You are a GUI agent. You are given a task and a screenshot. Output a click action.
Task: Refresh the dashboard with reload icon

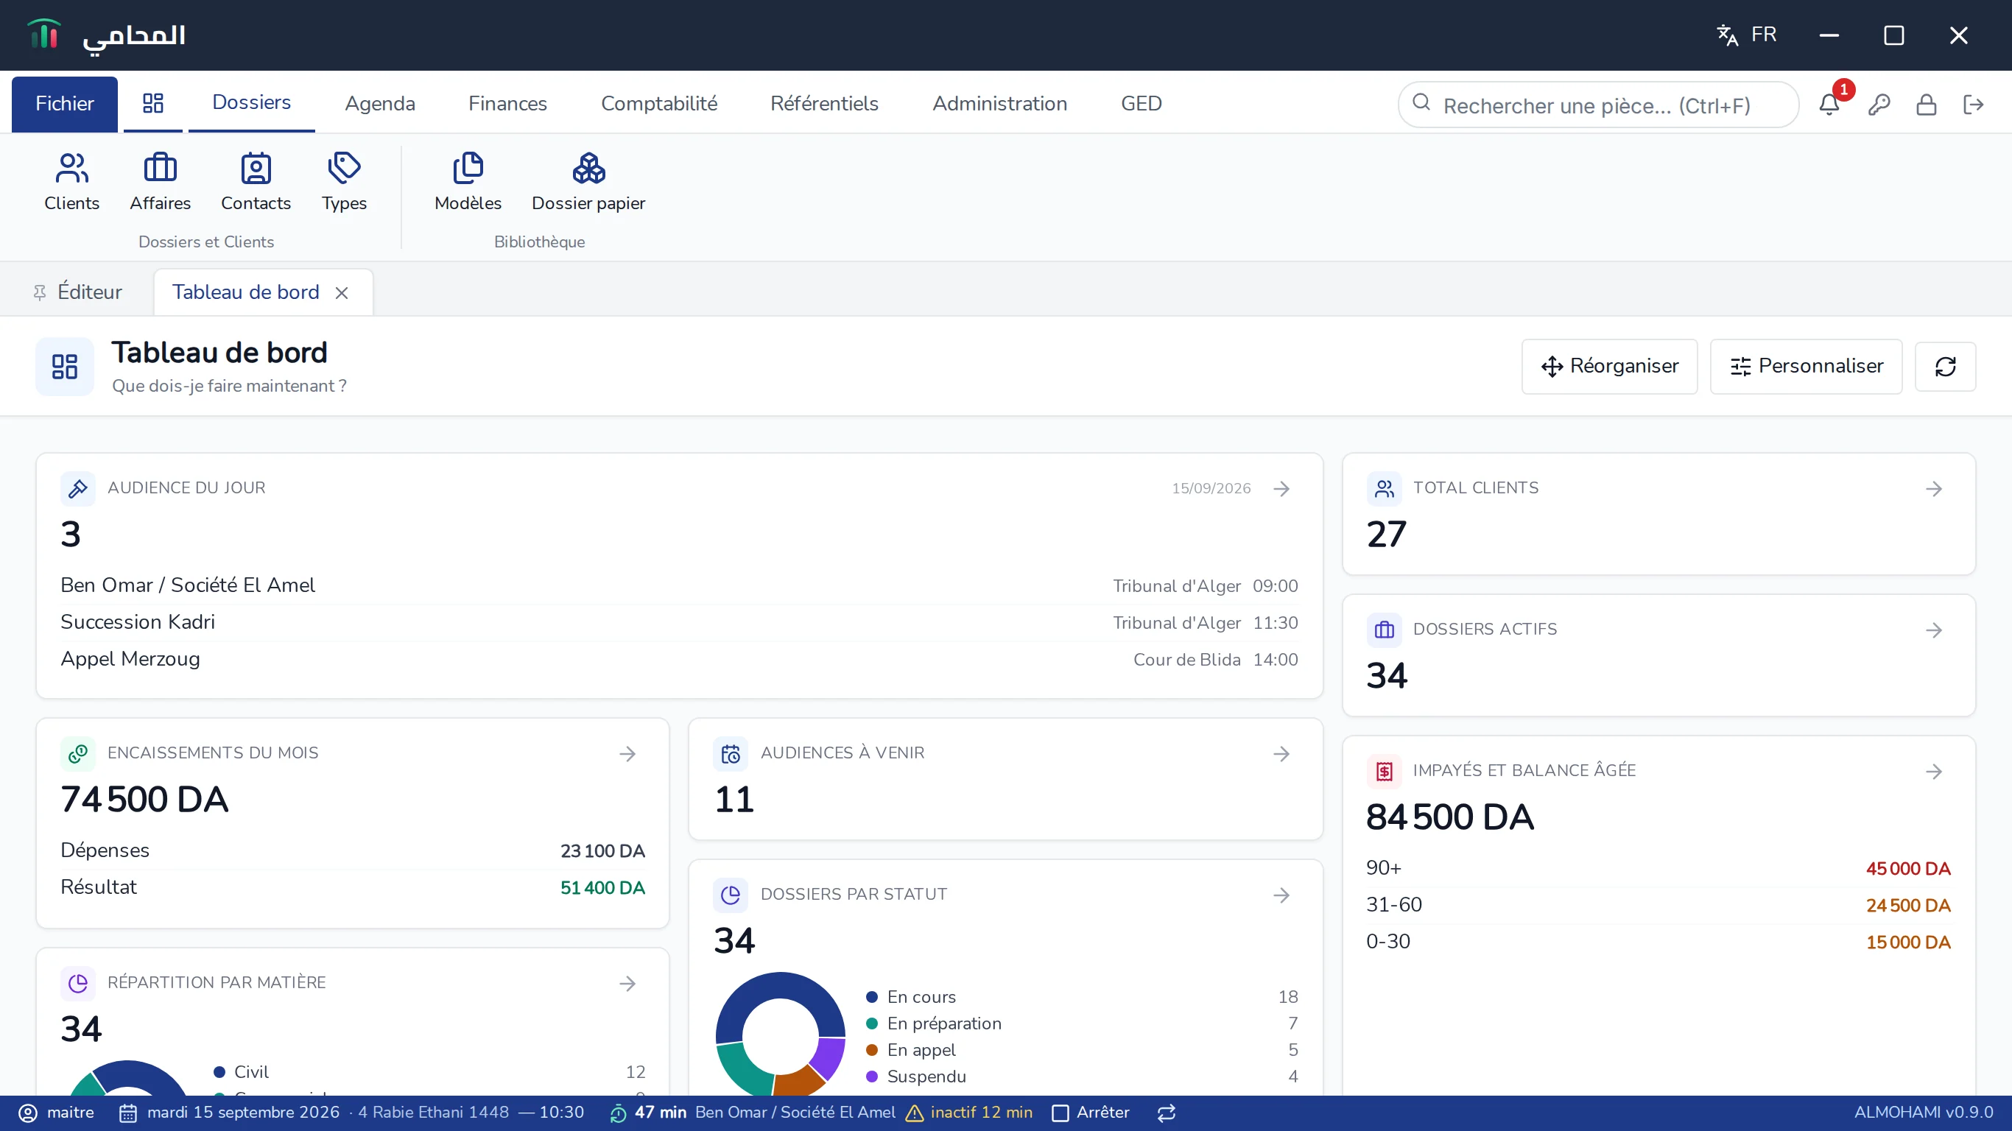(1945, 367)
